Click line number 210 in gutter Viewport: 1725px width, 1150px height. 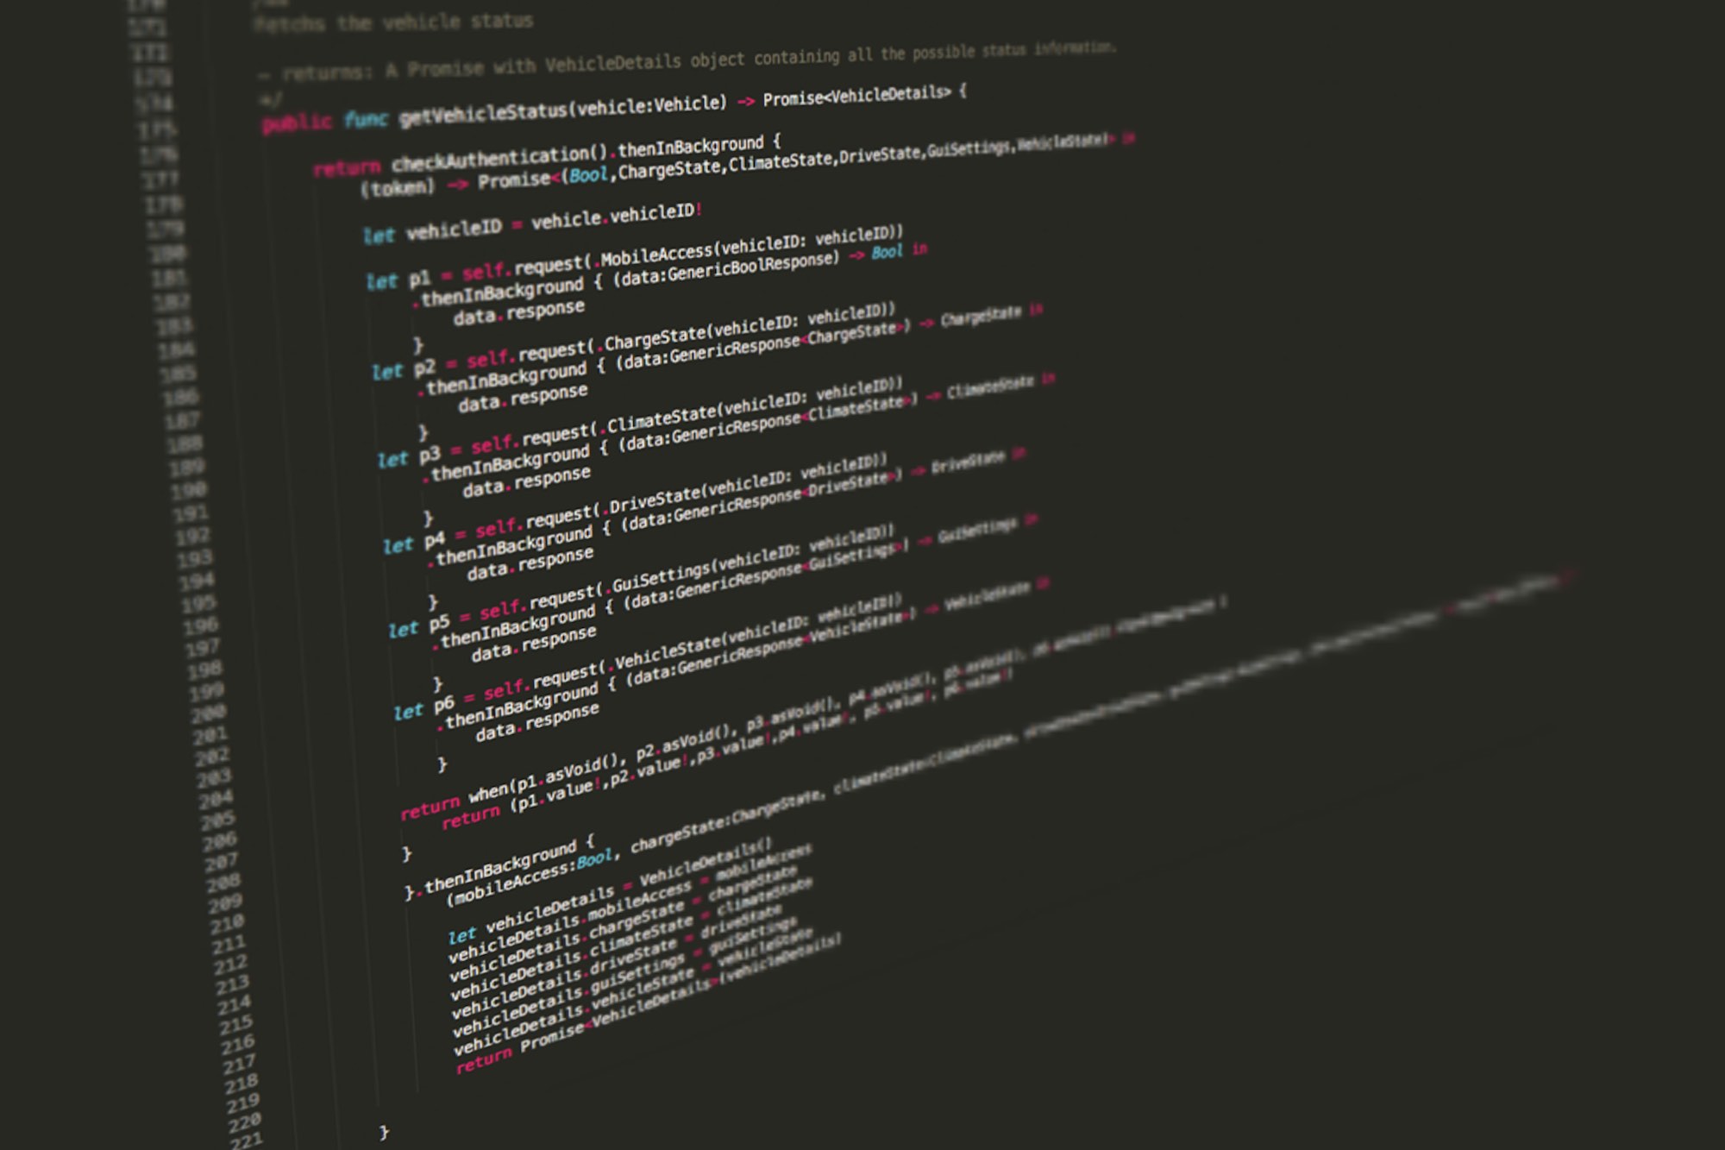(x=228, y=923)
